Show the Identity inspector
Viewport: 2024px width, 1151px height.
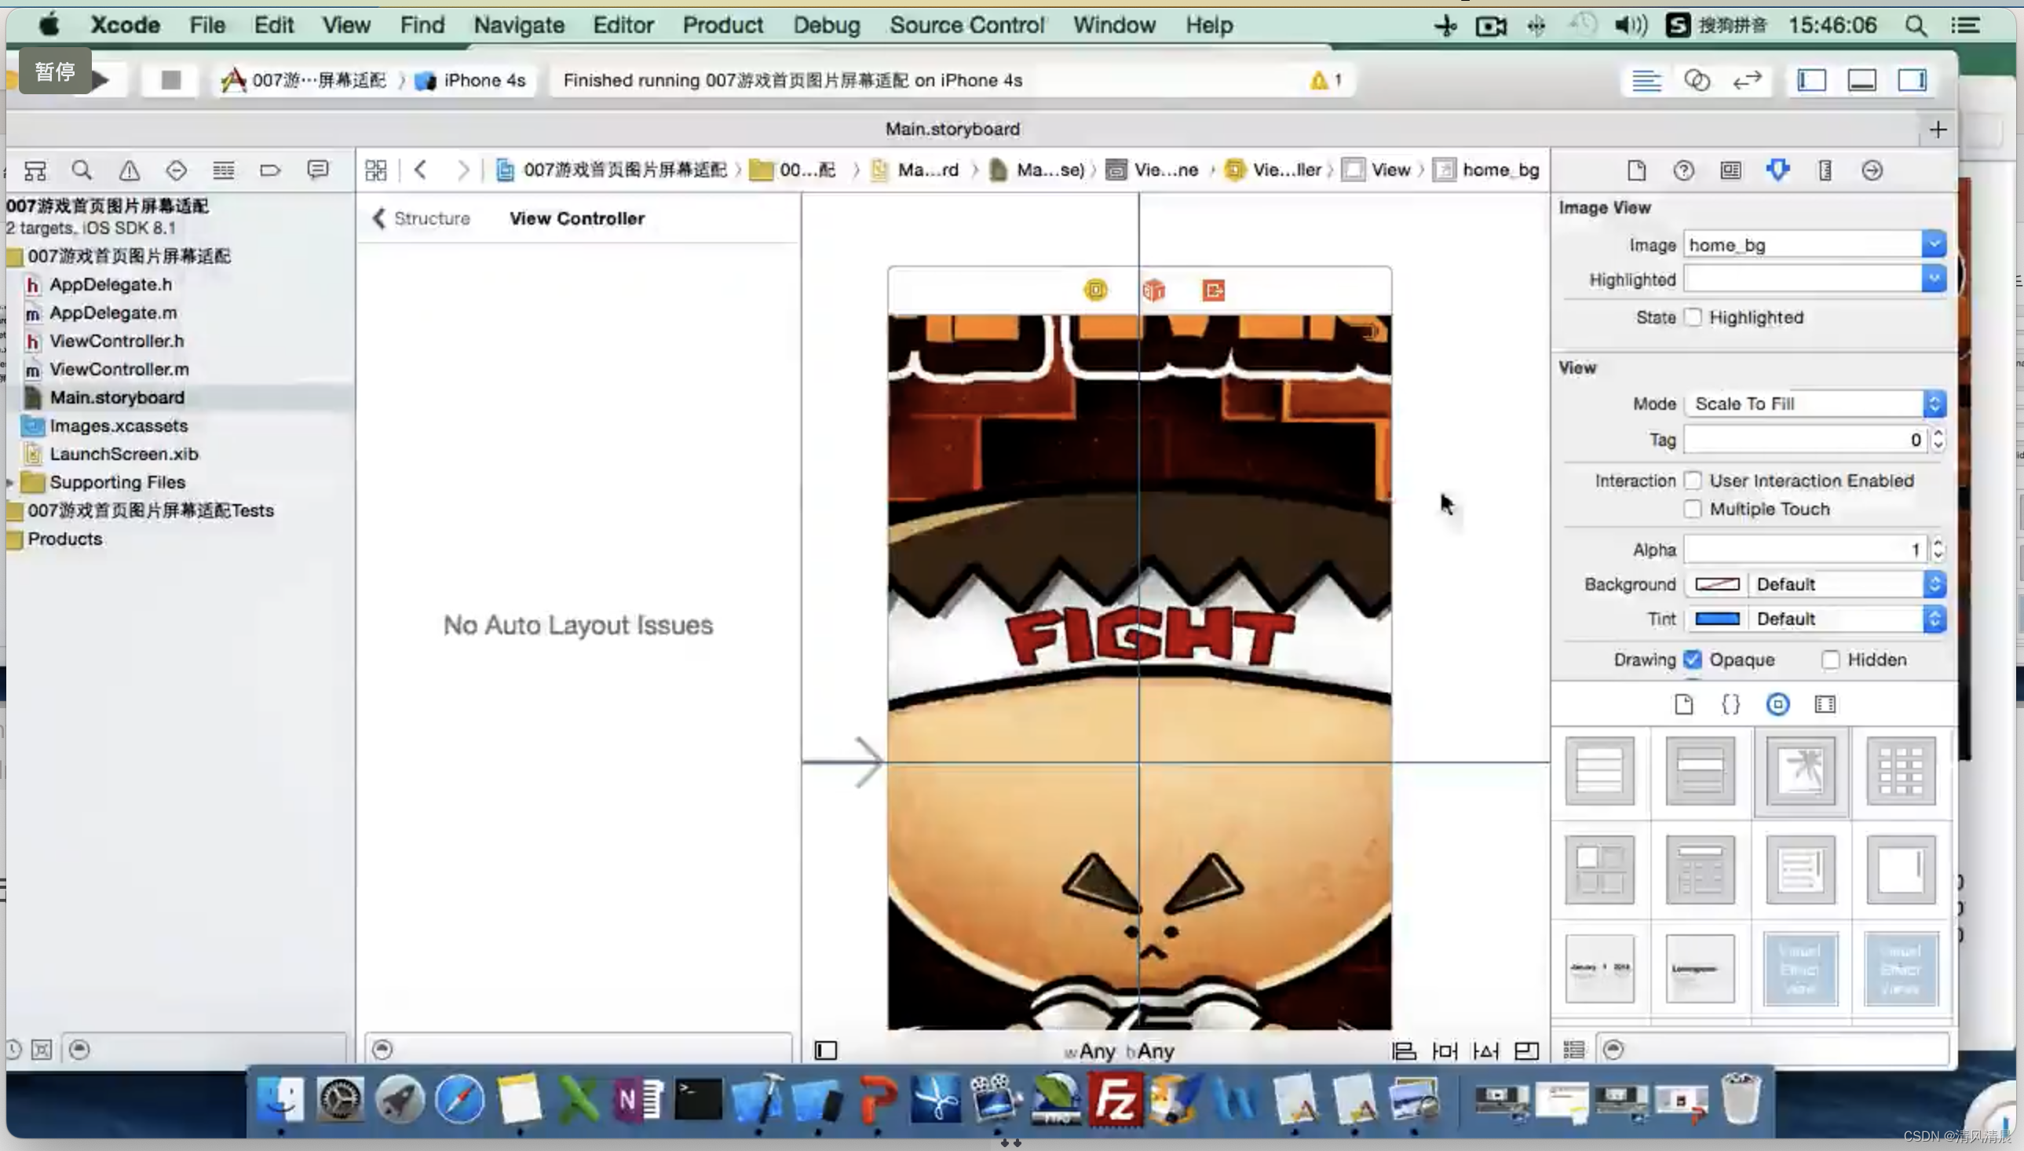pyautogui.click(x=1731, y=170)
